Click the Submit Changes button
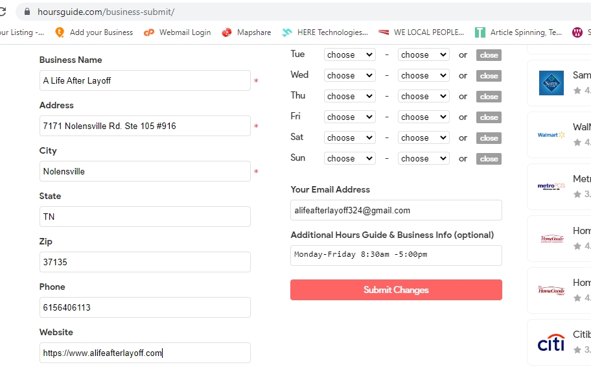Screen dimensions: 591x367 point(396,290)
